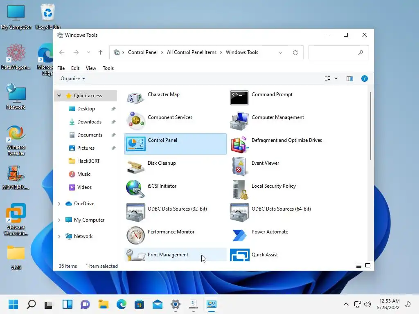Click the Back navigation arrow
This screenshot has height=314, width=419.
[62, 52]
